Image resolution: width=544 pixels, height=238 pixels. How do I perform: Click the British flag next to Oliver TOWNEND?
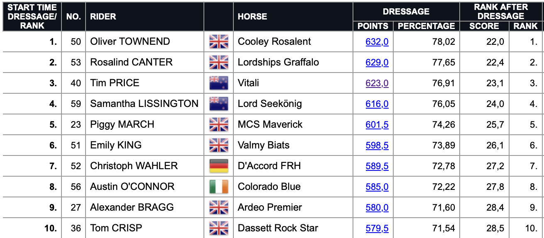click(219, 41)
